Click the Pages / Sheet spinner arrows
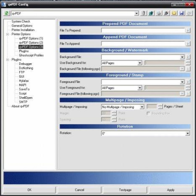196x196 pixels. pos(160,106)
